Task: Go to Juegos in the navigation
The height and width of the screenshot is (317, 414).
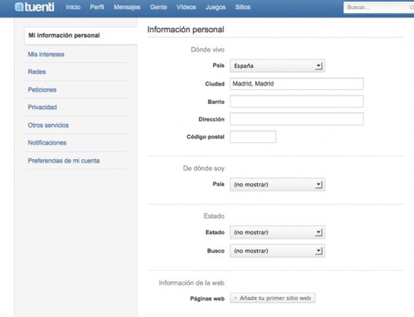Action: (215, 7)
